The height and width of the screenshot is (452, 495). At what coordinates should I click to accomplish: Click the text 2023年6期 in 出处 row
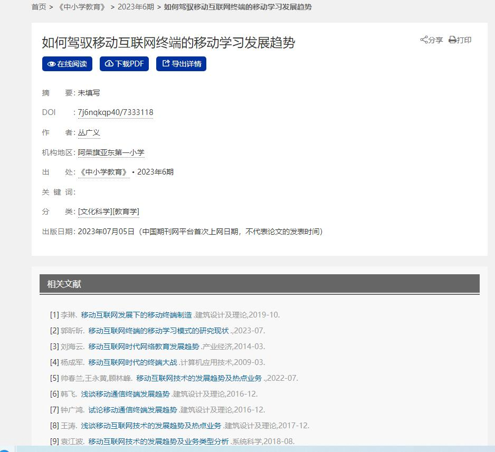[x=155, y=172]
